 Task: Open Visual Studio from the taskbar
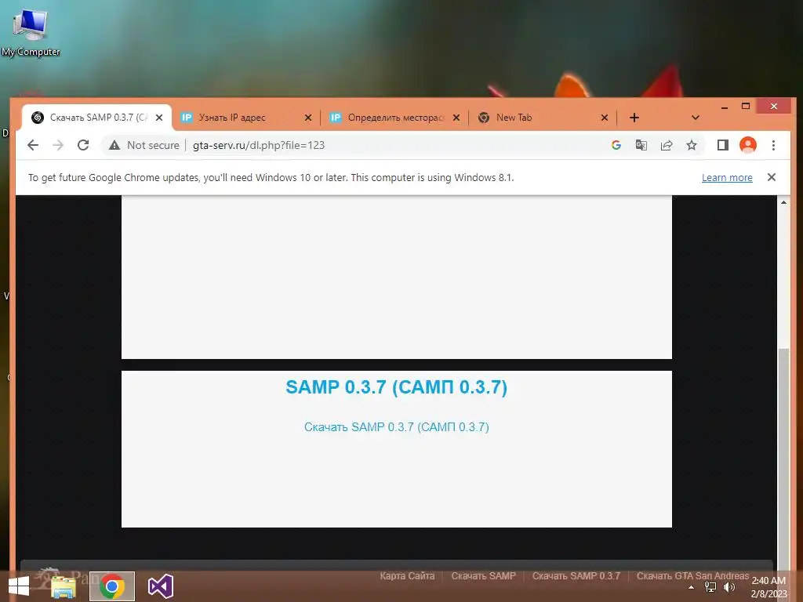(x=160, y=586)
